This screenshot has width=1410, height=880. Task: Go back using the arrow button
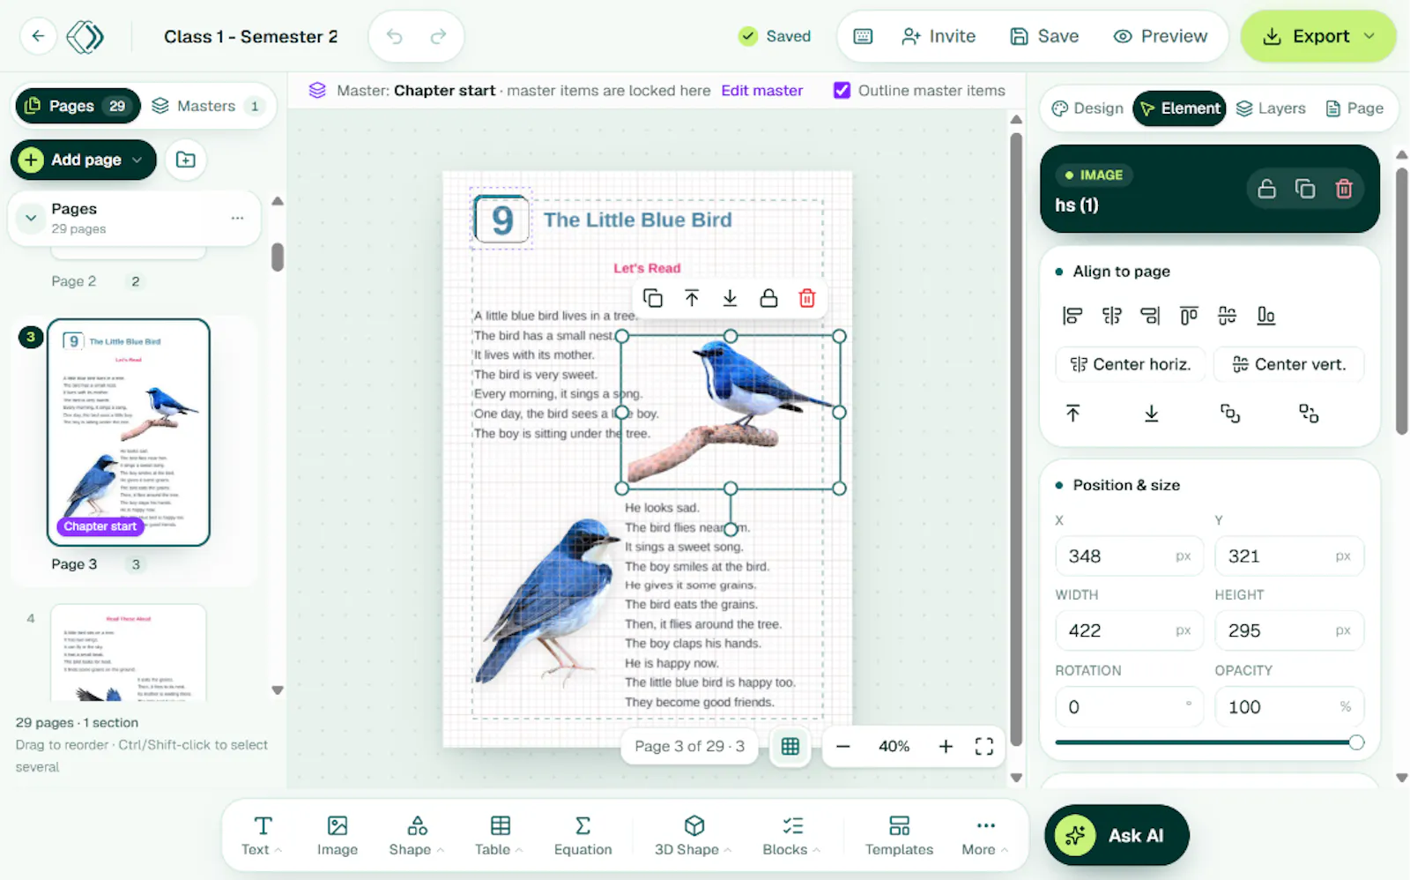point(38,36)
